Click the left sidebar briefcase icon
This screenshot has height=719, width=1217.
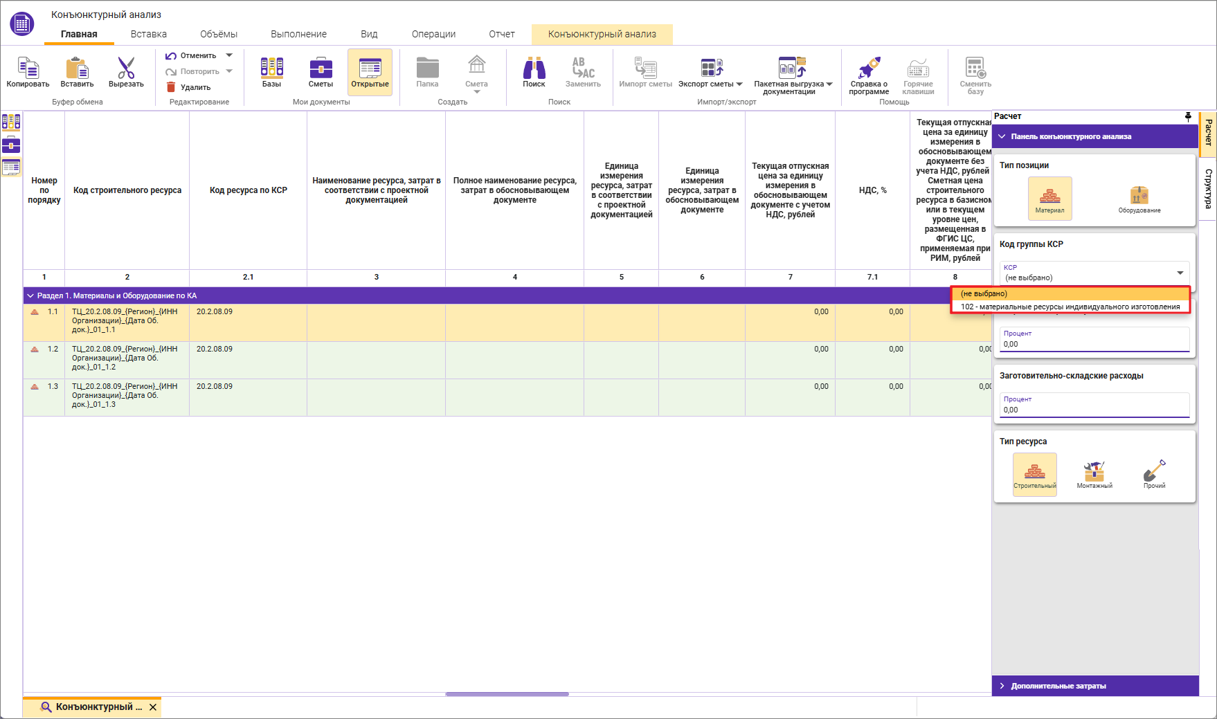pos(11,145)
